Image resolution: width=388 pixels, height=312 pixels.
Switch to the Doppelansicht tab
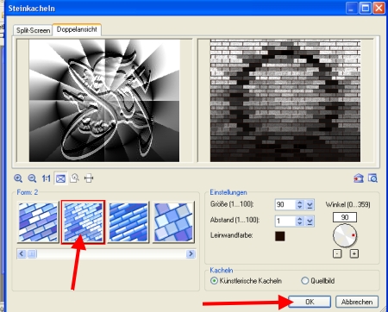coord(77,29)
